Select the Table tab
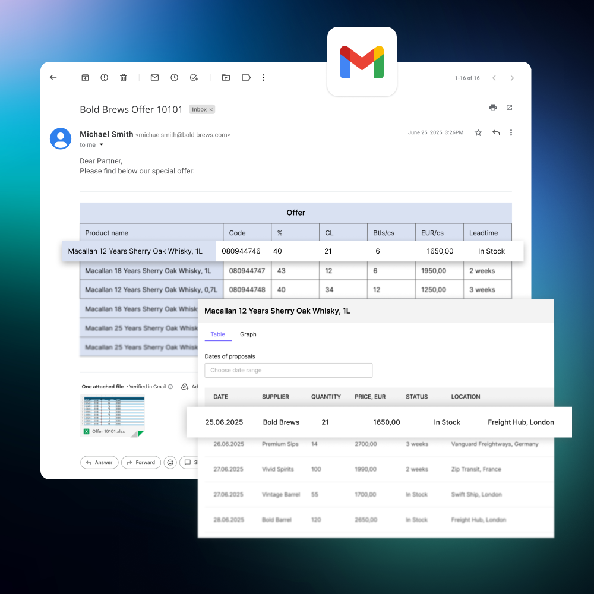The height and width of the screenshot is (594, 594). pos(218,334)
